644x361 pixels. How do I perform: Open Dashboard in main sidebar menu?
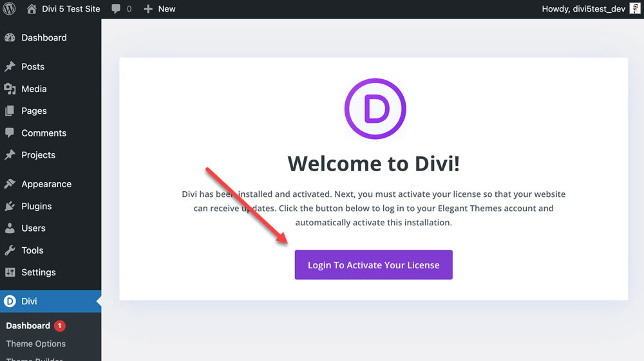(x=44, y=38)
